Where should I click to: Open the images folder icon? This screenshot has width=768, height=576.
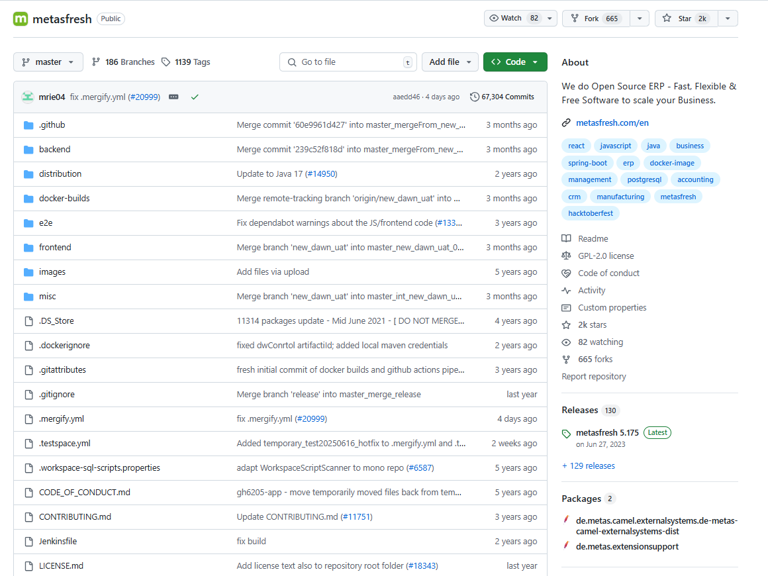[x=29, y=272]
